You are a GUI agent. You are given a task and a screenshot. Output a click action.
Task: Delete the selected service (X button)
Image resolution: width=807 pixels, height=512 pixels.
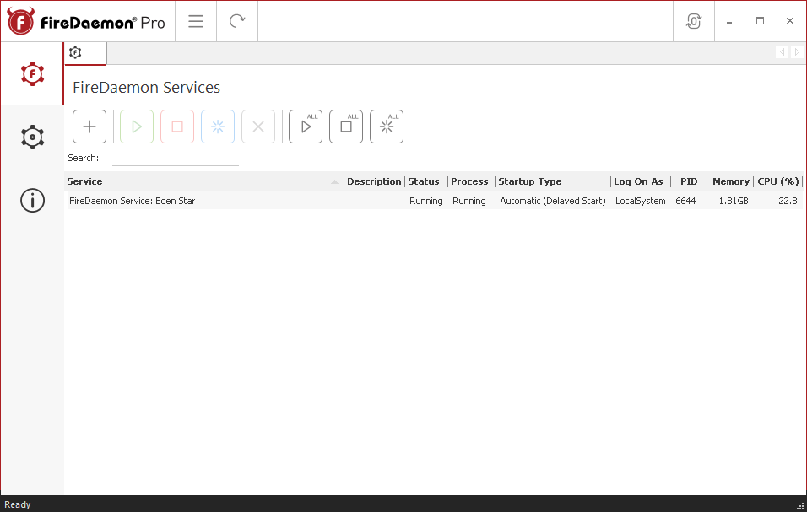[258, 127]
